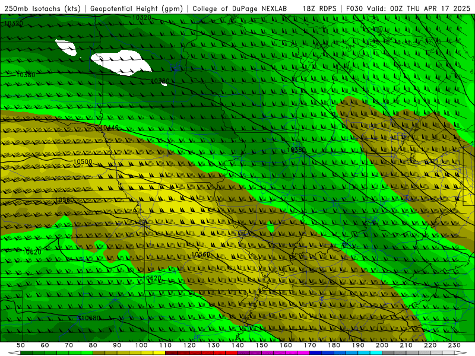Click the 130 kts color bar label

point(214,345)
